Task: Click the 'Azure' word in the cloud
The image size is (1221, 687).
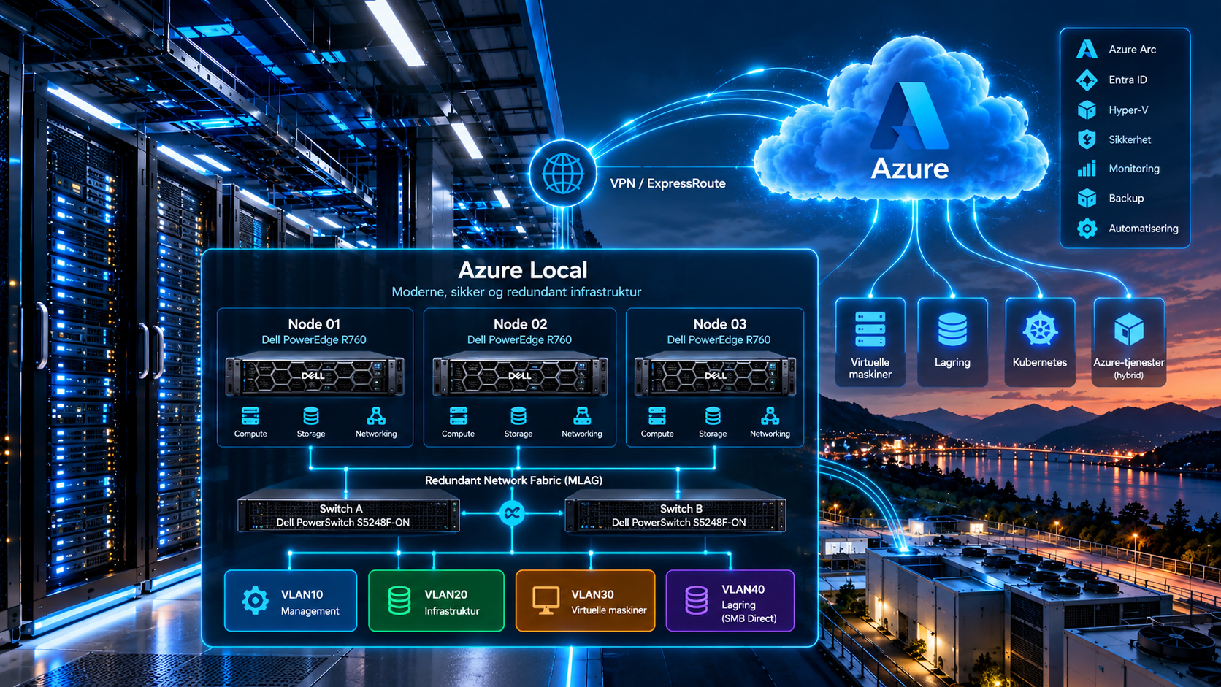Action: point(910,169)
